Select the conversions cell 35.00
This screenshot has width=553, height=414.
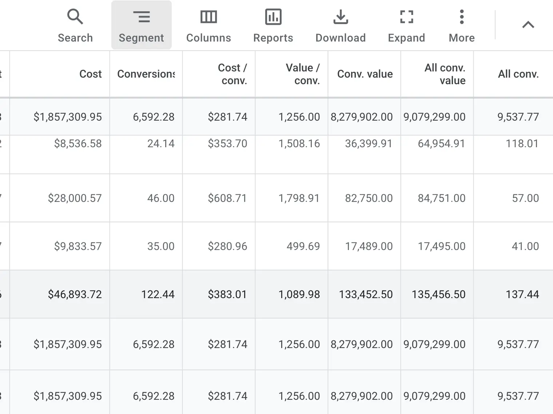tap(161, 246)
